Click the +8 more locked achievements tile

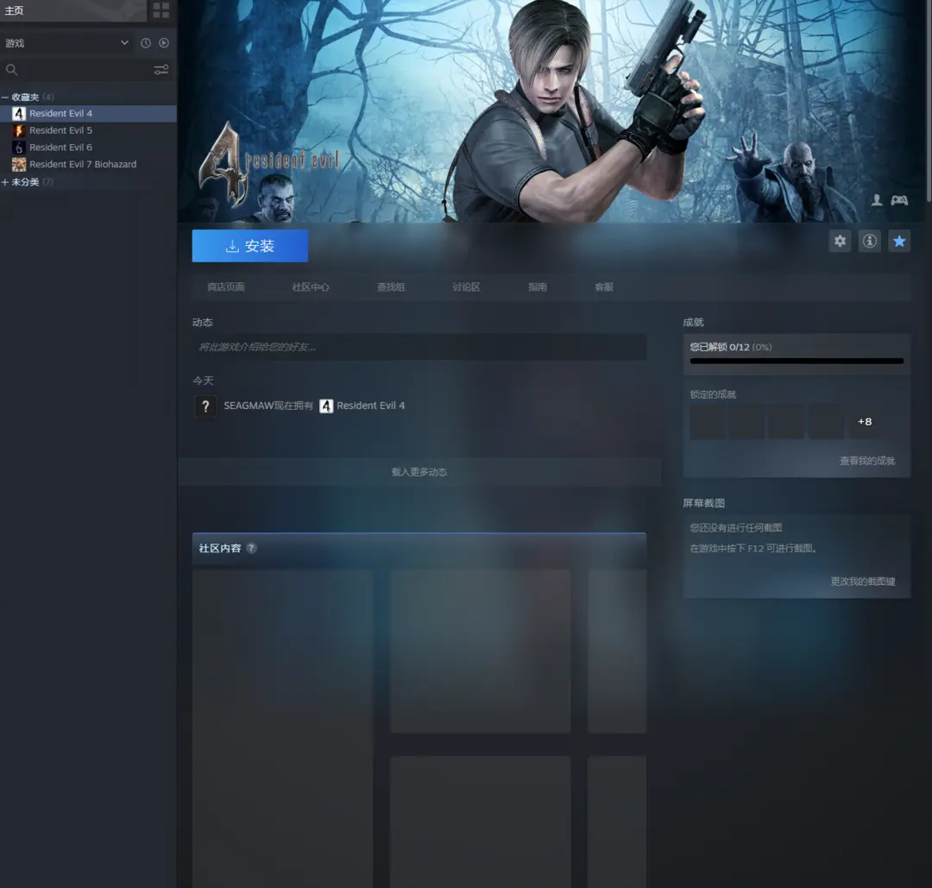865,421
